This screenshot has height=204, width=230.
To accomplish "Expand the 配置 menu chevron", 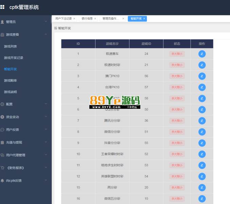I will (x=46, y=104).
